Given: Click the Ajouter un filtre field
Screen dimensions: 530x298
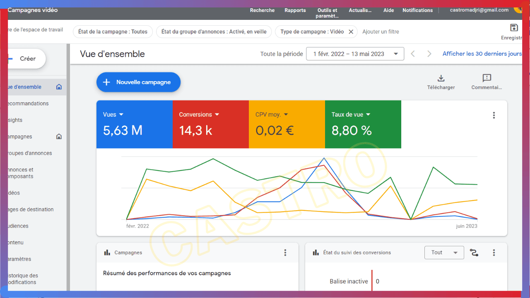Looking at the screenshot, I should 381,32.
